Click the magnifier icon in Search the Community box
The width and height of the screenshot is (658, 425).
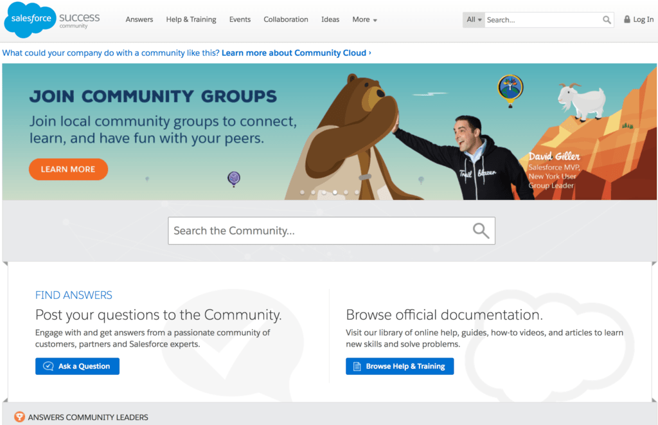[x=481, y=231]
